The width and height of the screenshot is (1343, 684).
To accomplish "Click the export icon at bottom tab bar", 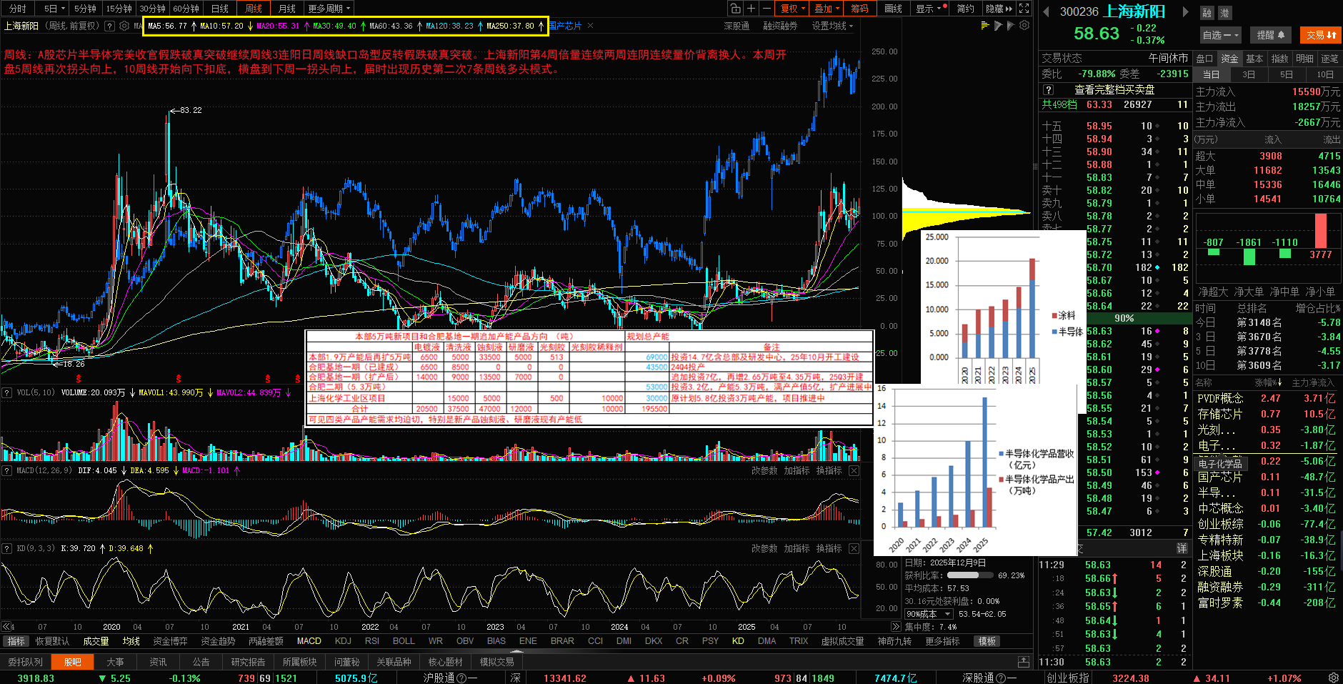I will click(x=1024, y=662).
